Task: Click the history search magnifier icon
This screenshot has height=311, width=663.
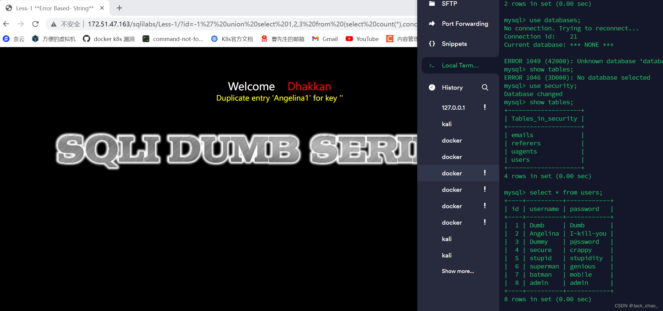Action: point(485,87)
